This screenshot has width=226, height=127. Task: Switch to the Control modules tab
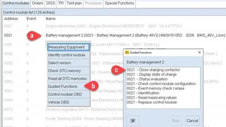16,3
